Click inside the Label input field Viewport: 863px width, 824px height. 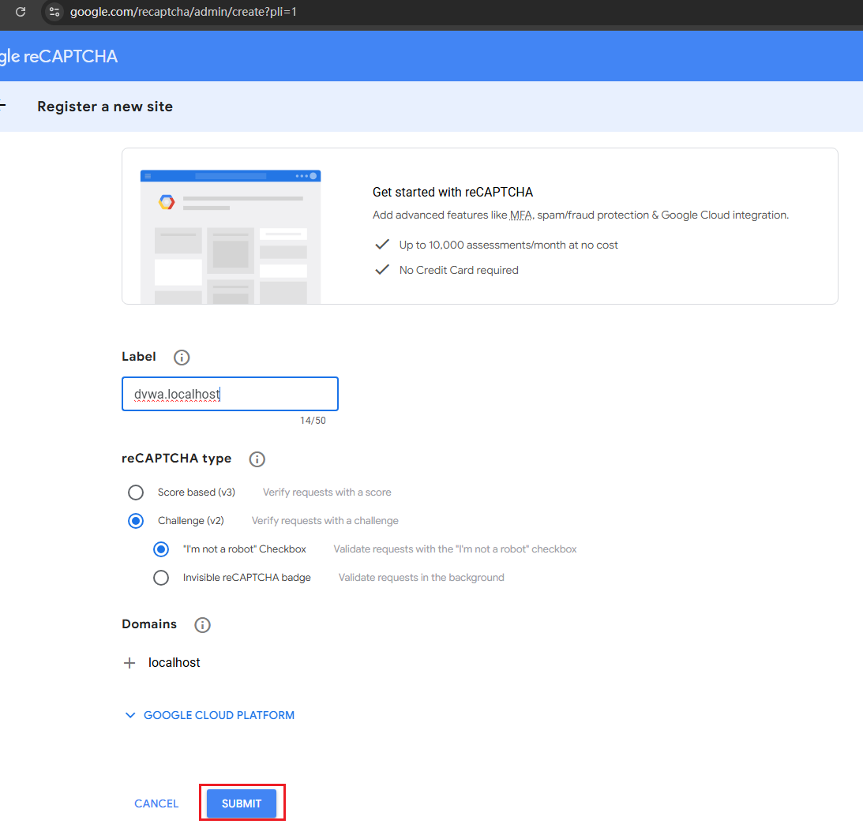[229, 393]
